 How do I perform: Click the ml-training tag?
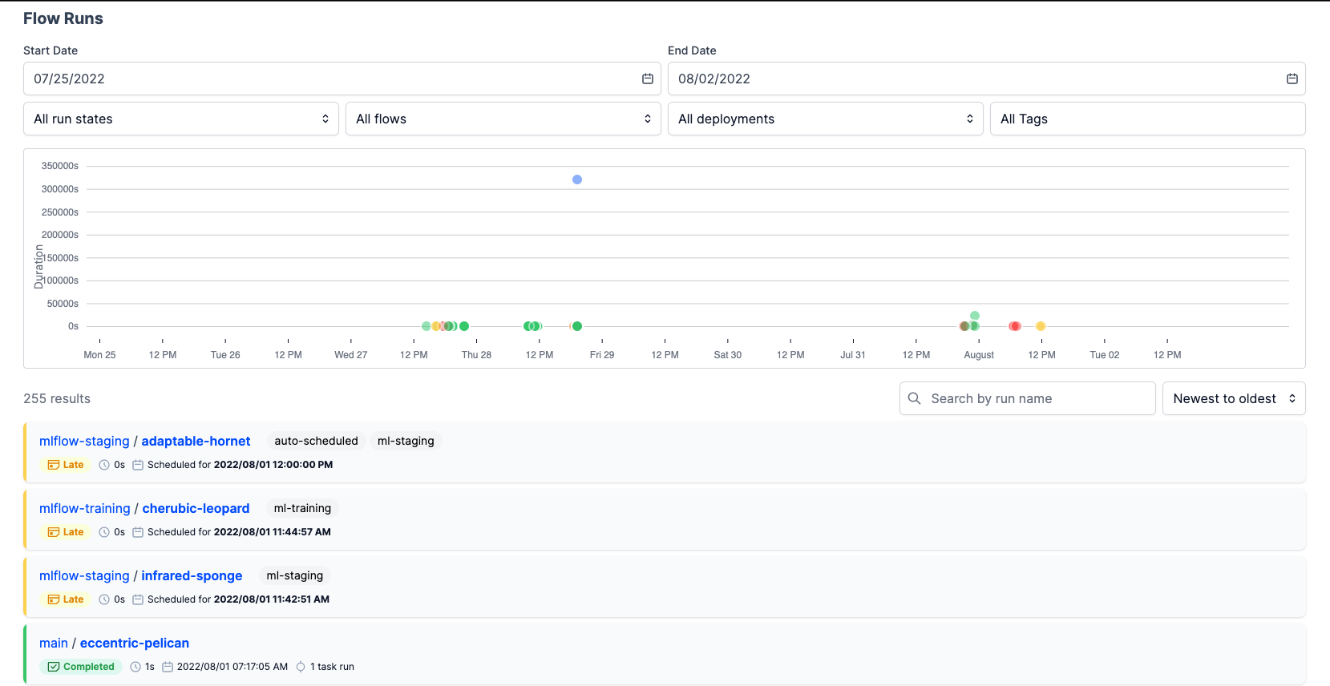pyautogui.click(x=302, y=508)
